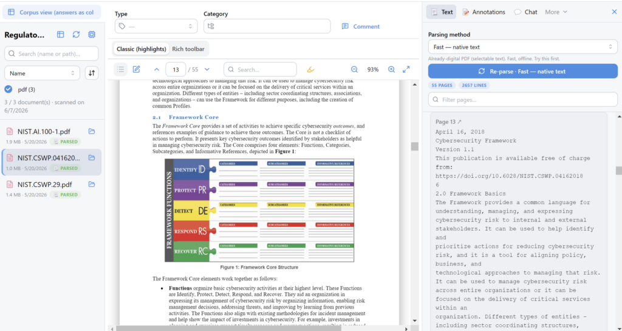Select the highlighter tool
Screen dimensions: 622x331
310,69
